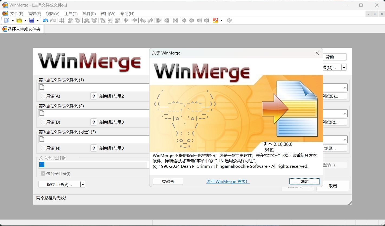The height and width of the screenshot is (226, 385).
Task: Follow the 访问 WinMerge 首页! link
Action: 228,182
